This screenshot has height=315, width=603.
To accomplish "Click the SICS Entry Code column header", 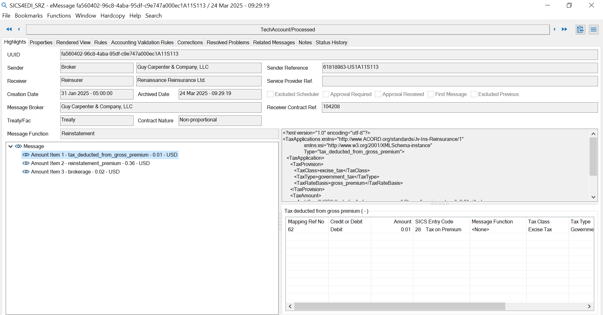I will point(434,222).
